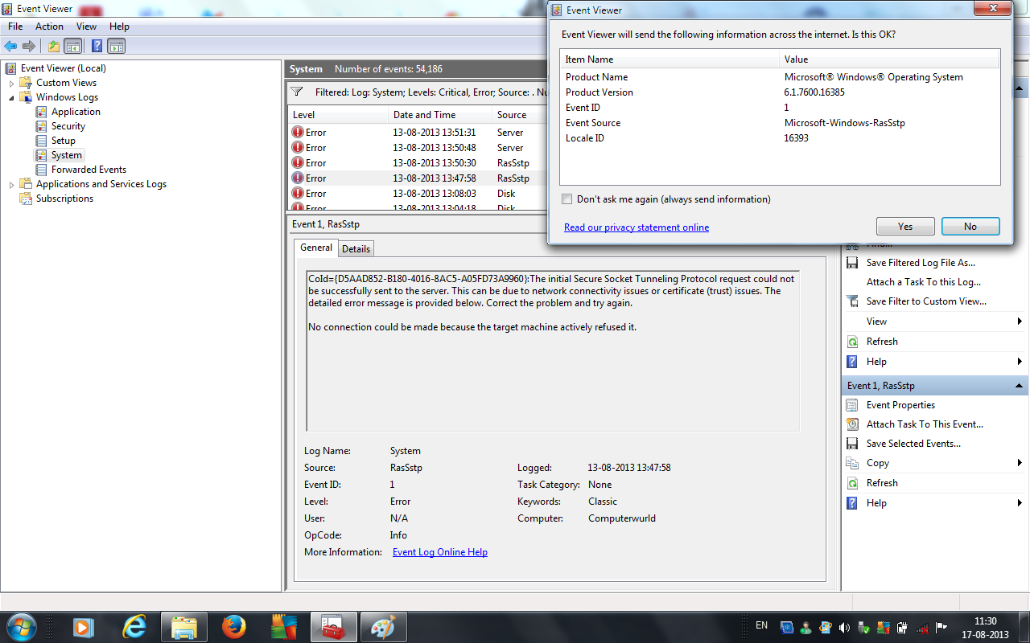Select Security log in the tree

[68, 126]
